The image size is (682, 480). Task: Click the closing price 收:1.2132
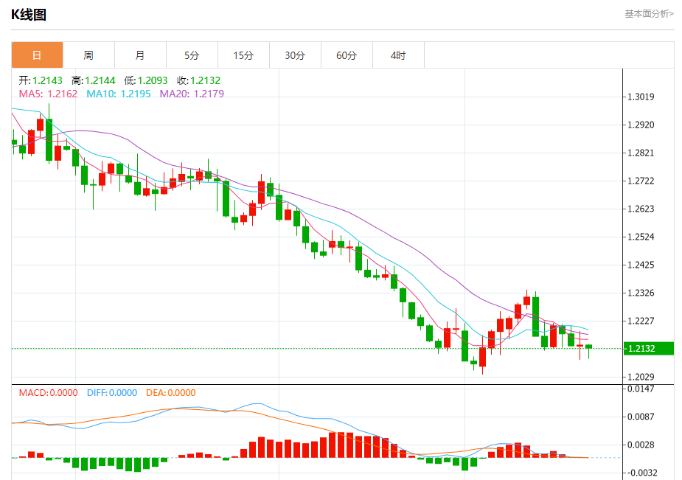pos(199,80)
